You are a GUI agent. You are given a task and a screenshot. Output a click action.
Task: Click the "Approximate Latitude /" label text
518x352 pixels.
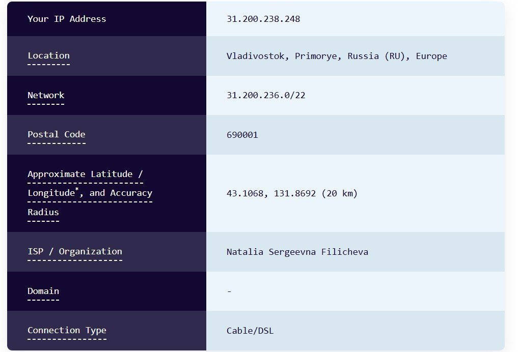(x=85, y=174)
